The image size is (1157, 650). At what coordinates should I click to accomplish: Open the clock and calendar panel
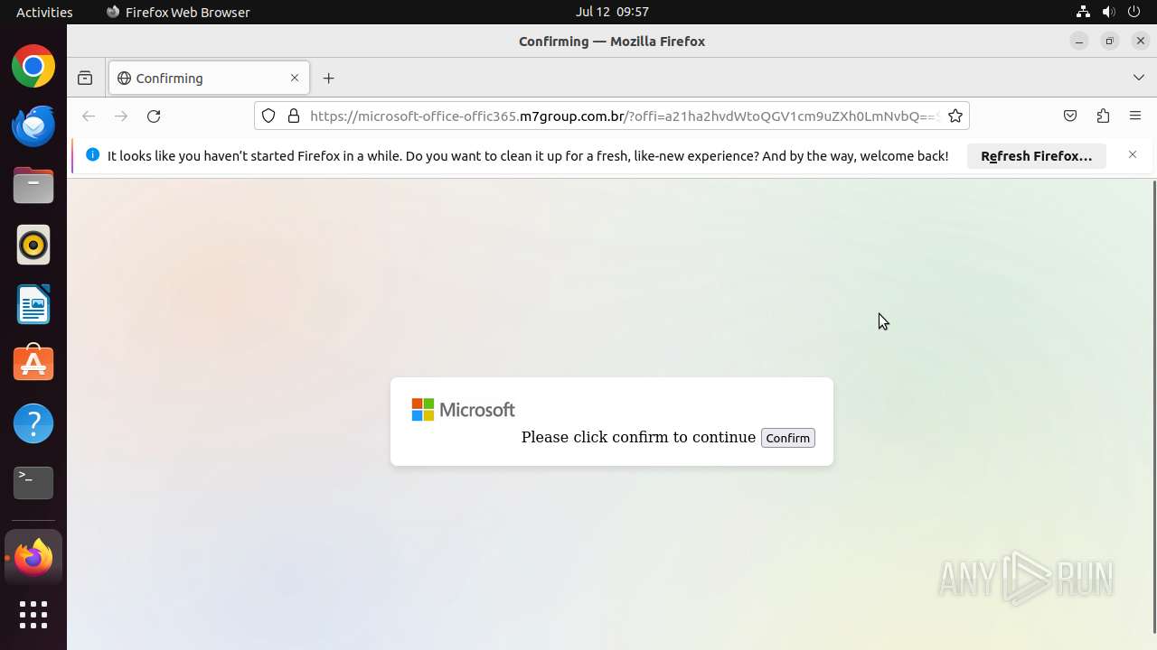pyautogui.click(x=612, y=12)
